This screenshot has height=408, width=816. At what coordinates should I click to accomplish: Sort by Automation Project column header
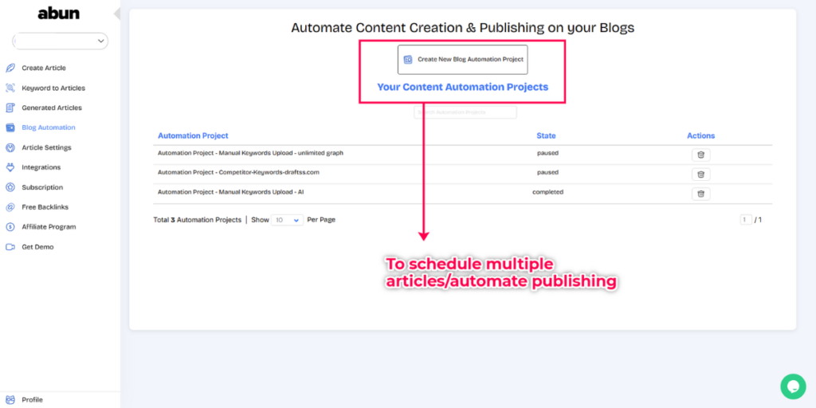point(193,135)
